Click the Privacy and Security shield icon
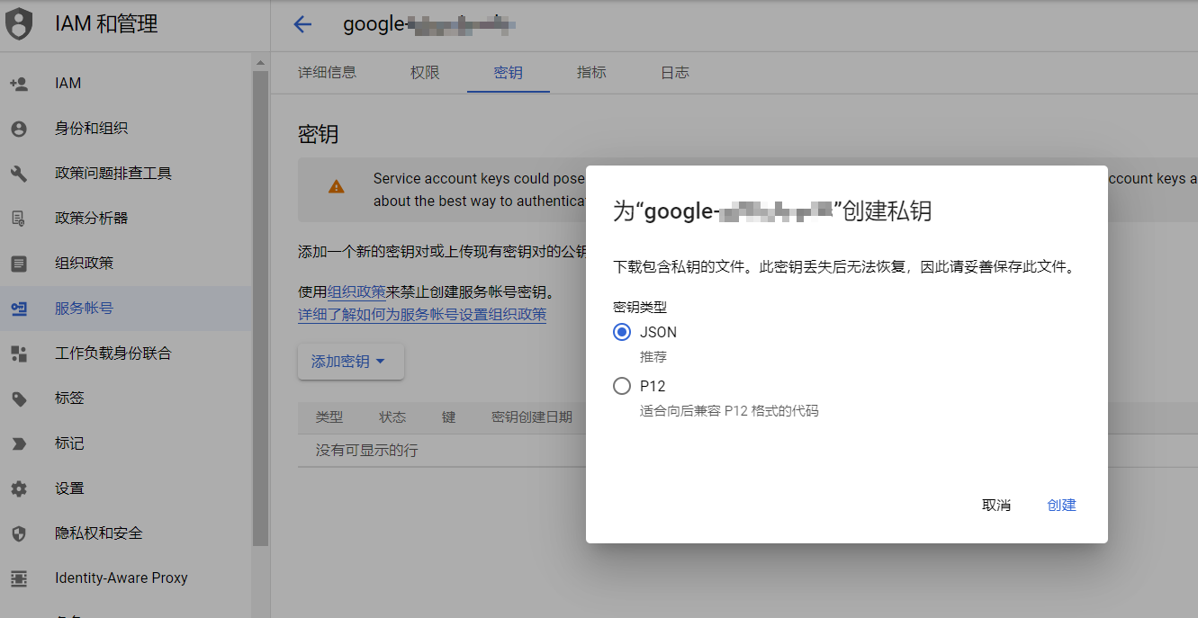 [x=19, y=533]
